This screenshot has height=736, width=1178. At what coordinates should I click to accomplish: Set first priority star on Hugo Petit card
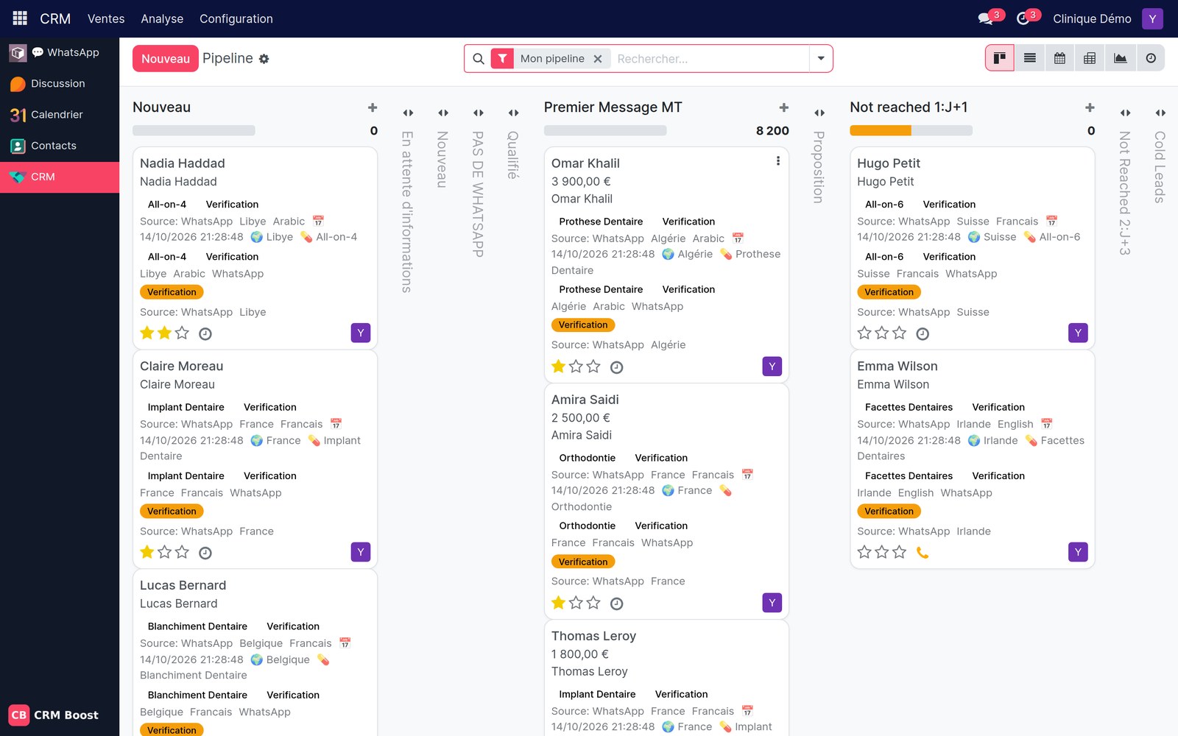pyautogui.click(x=864, y=333)
